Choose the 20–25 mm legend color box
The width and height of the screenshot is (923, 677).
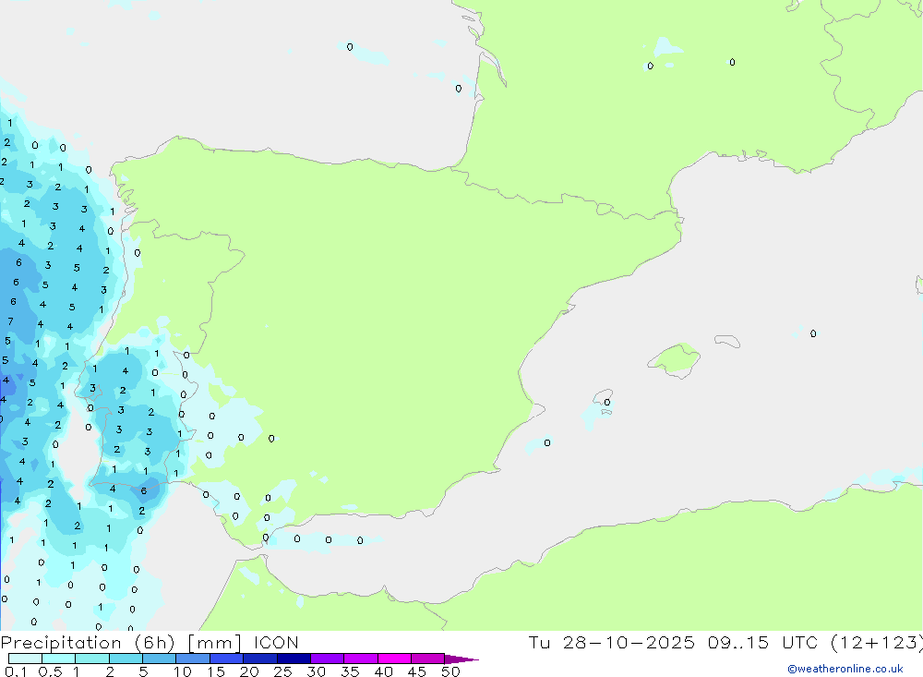pos(259,659)
